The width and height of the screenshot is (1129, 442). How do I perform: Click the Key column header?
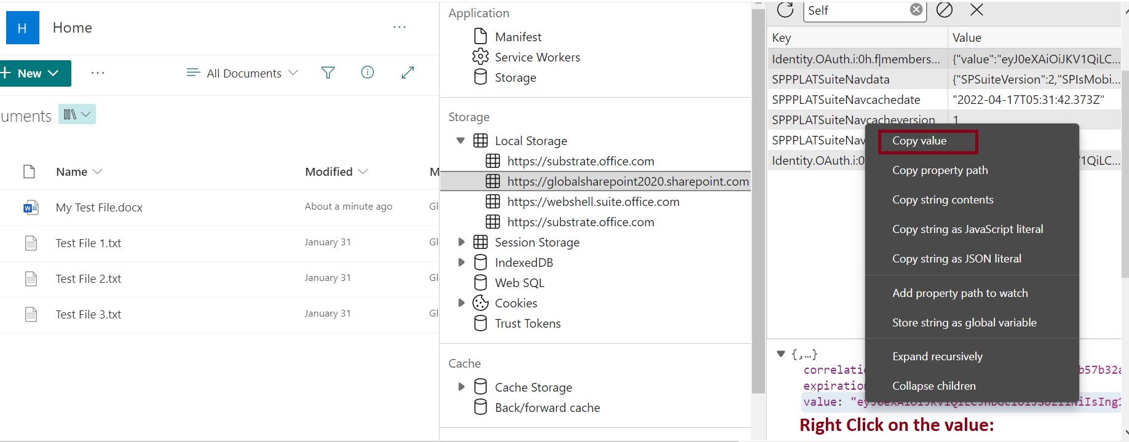(857, 37)
